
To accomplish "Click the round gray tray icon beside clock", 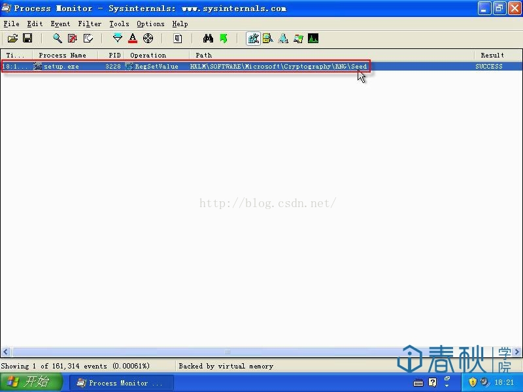I will coord(484,382).
